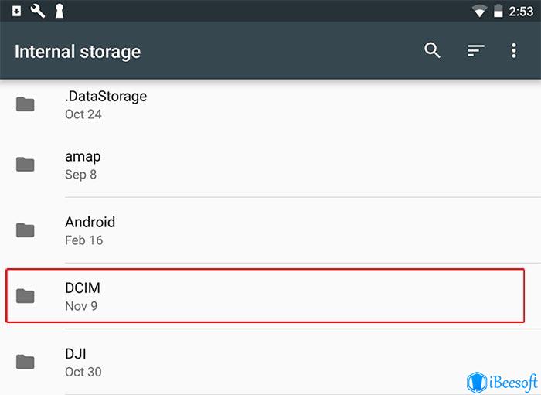Tap the Wi-Fi signal icon
Image resolution: width=541 pixels, height=395 pixels.
point(479,12)
